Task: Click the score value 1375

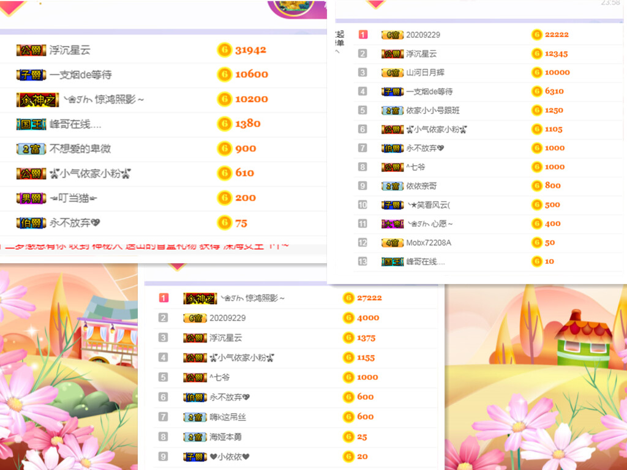Action: (366, 338)
